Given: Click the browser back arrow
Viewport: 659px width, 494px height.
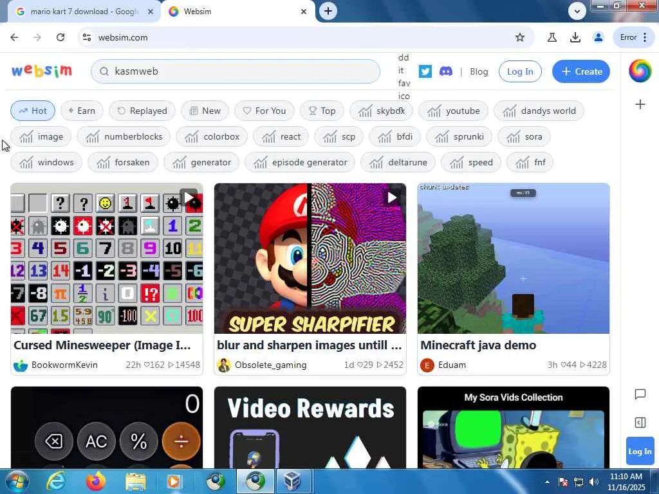Looking at the screenshot, I should point(14,37).
